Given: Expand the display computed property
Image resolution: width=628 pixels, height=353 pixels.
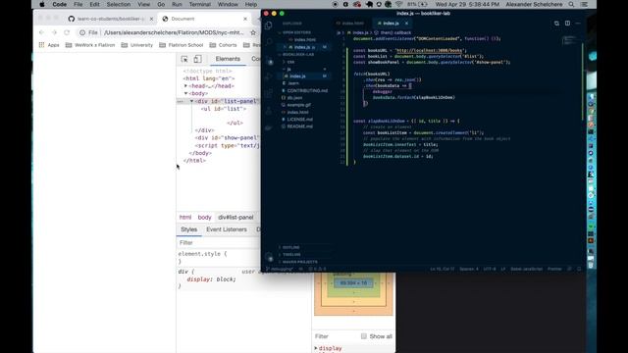Looking at the screenshot, I should tap(316, 348).
